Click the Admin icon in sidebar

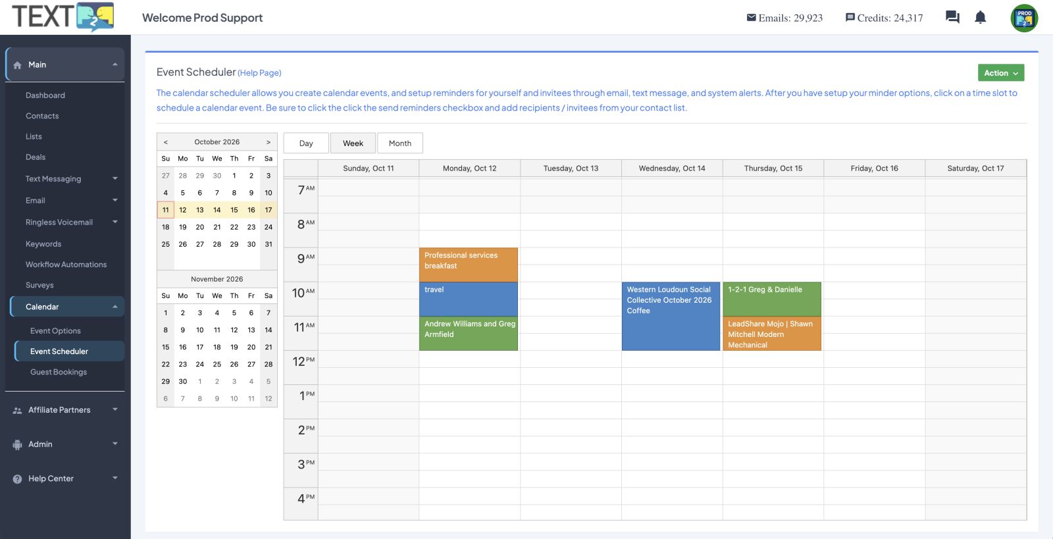pos(17,444)
